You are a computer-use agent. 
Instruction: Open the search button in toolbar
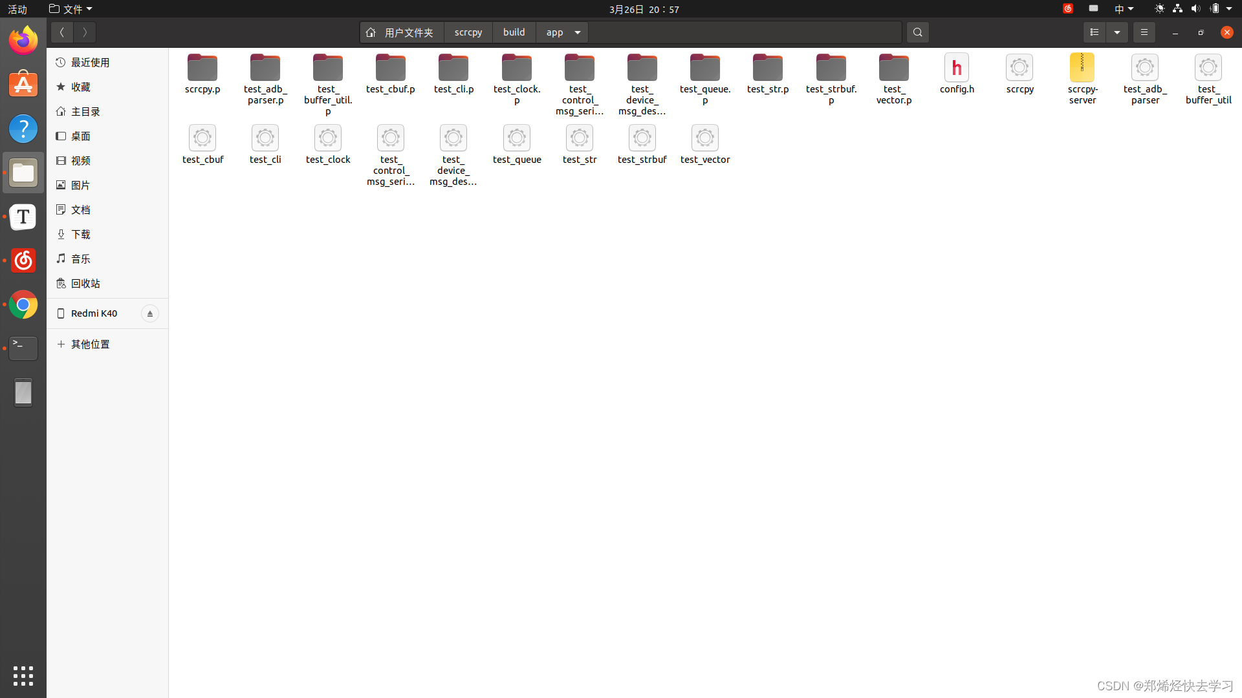coord(917,32)
